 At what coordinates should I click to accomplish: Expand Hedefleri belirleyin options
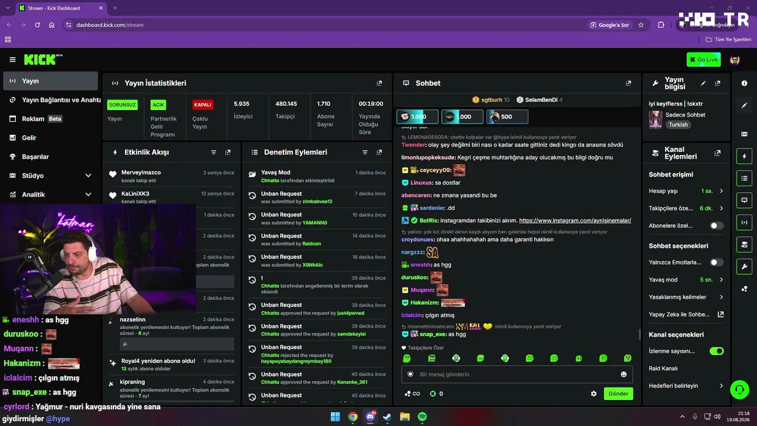[x=722, y=386]
